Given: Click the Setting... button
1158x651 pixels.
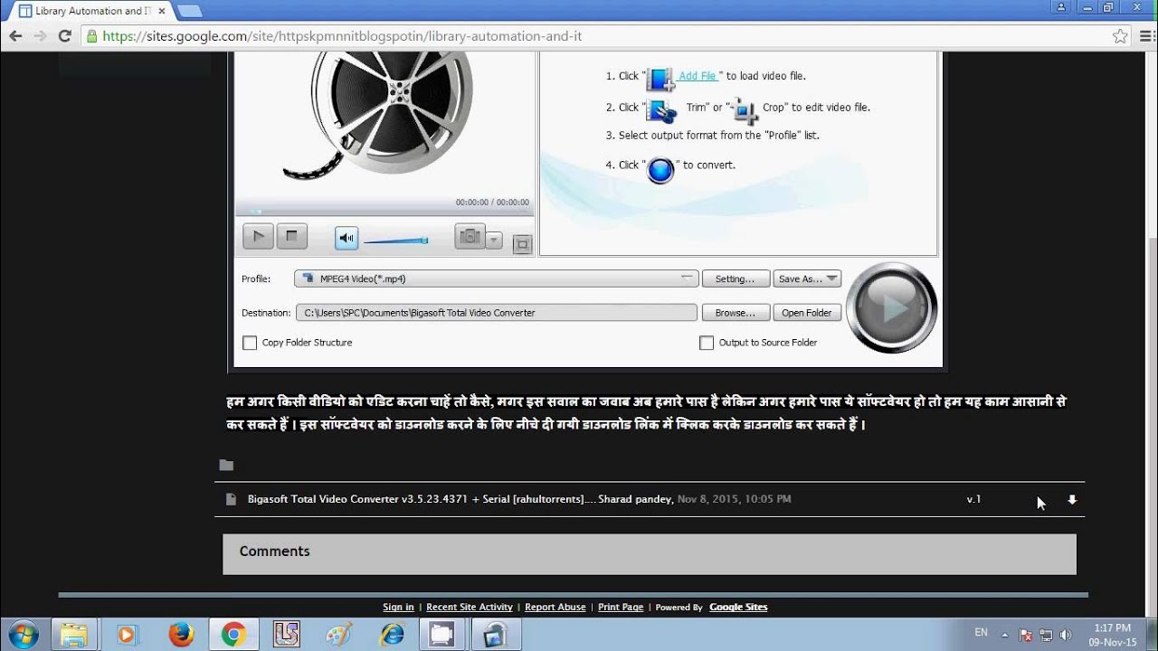Looking at the screenshot, I should pyautogui.click(x=736, y=278).
